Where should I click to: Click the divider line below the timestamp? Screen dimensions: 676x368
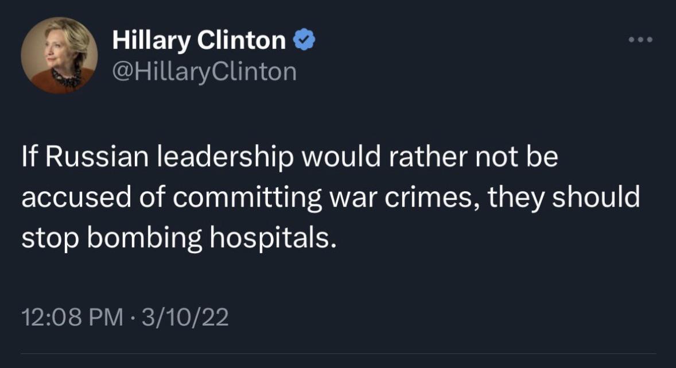point(338,354)
